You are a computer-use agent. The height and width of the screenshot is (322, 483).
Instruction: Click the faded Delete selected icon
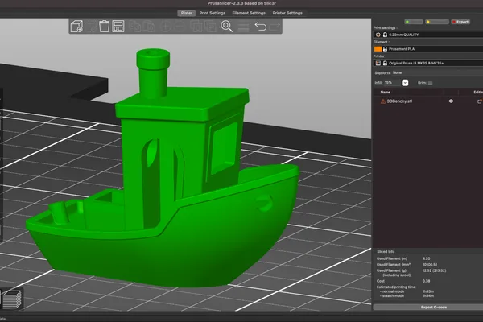click(92, 27)
